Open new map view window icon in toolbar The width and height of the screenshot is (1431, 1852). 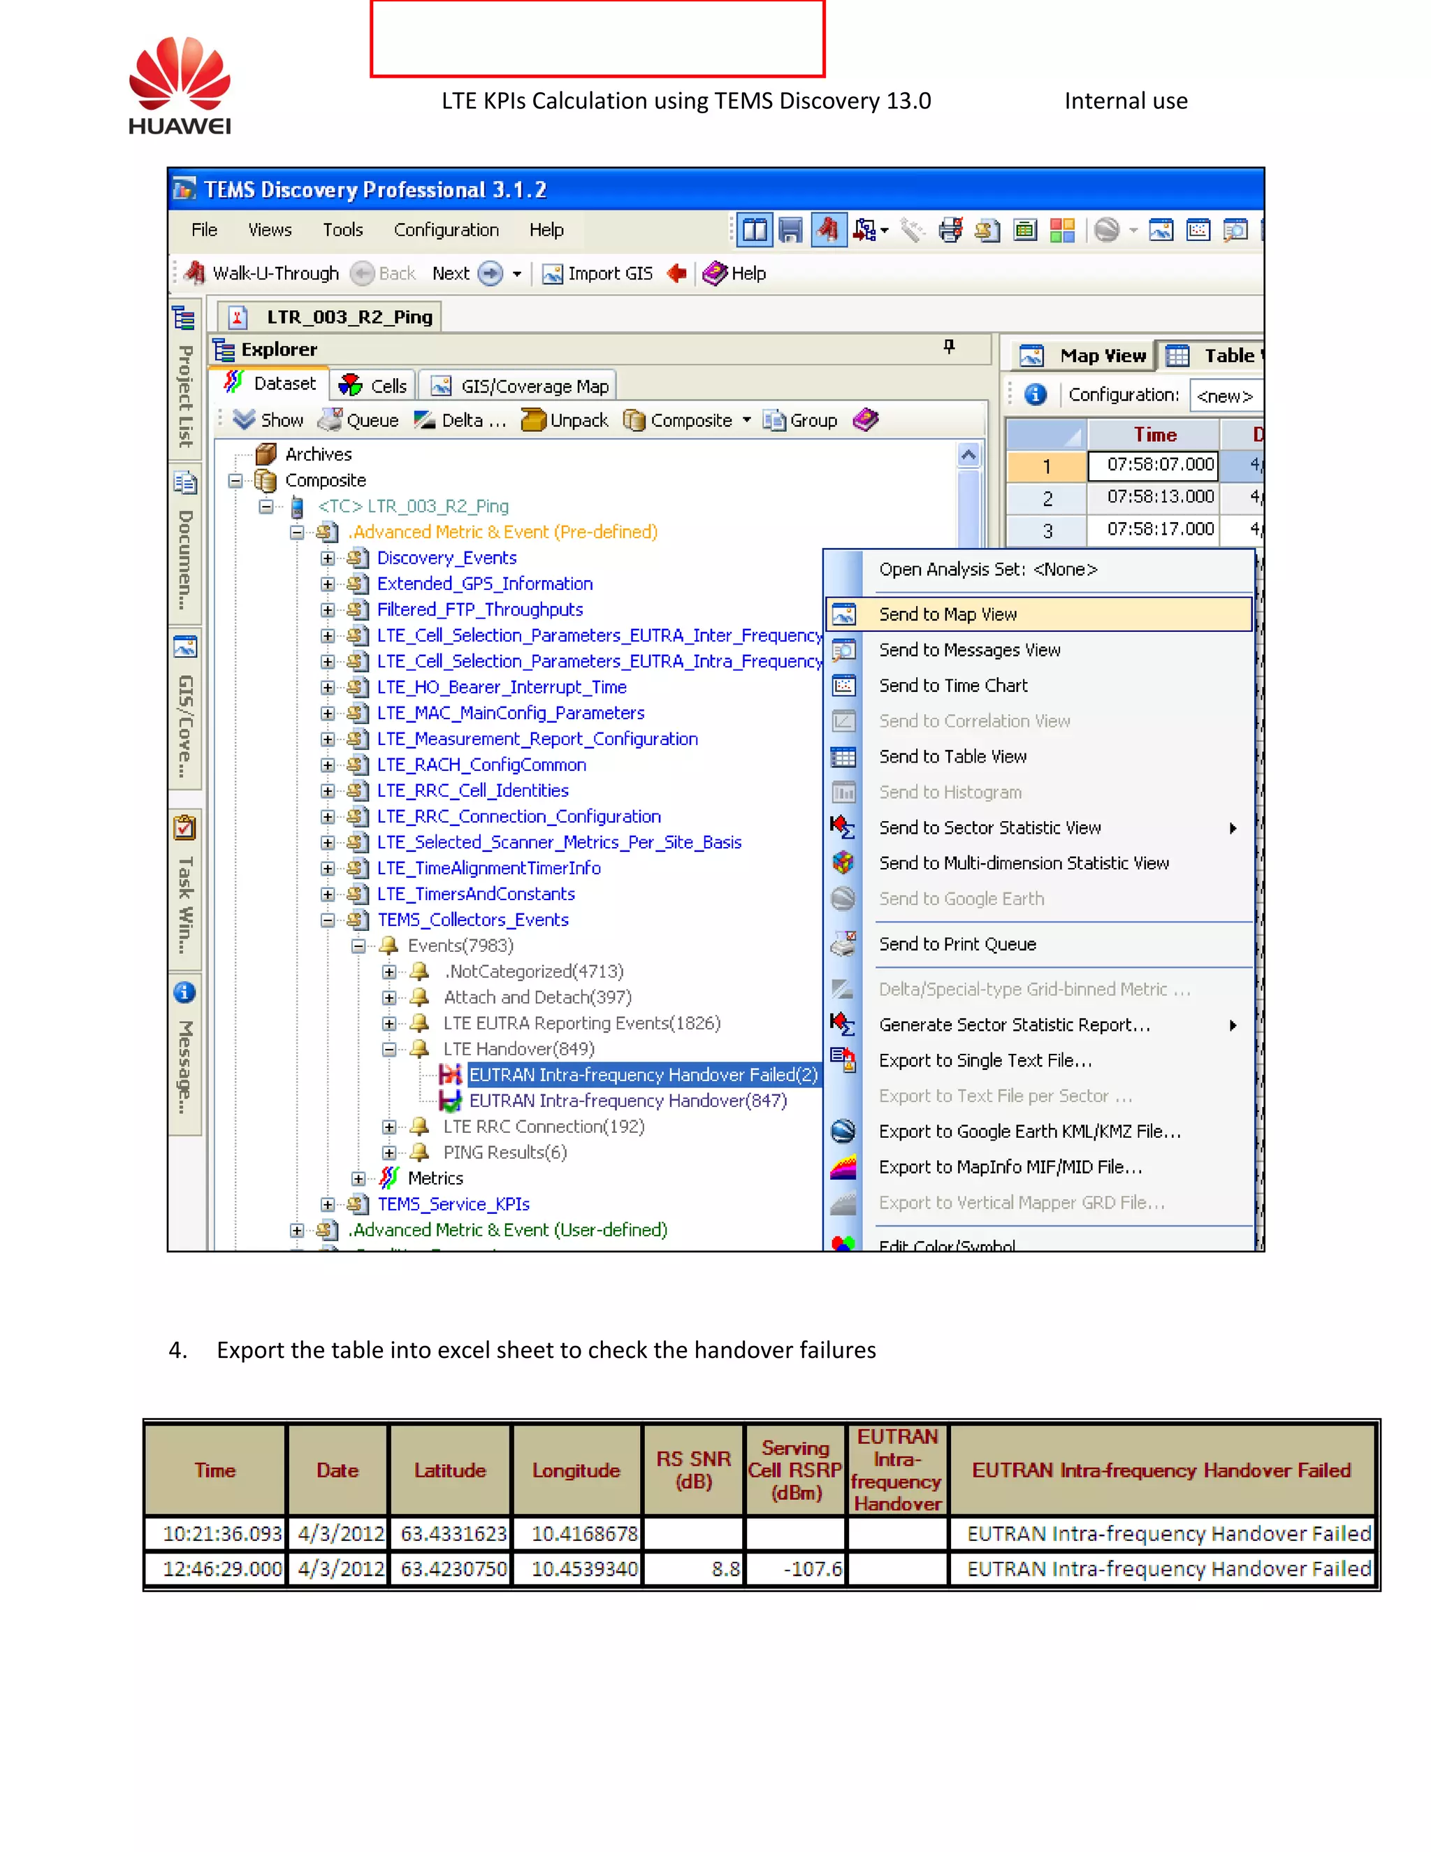[1161, 230]
